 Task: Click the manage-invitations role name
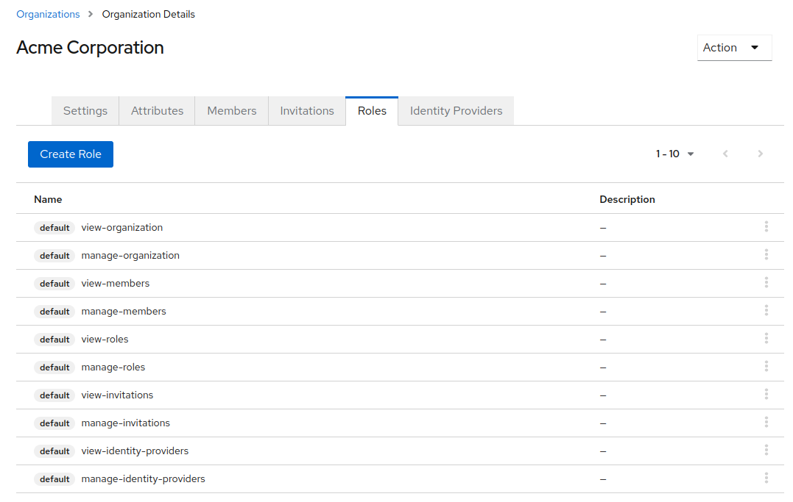125,423
